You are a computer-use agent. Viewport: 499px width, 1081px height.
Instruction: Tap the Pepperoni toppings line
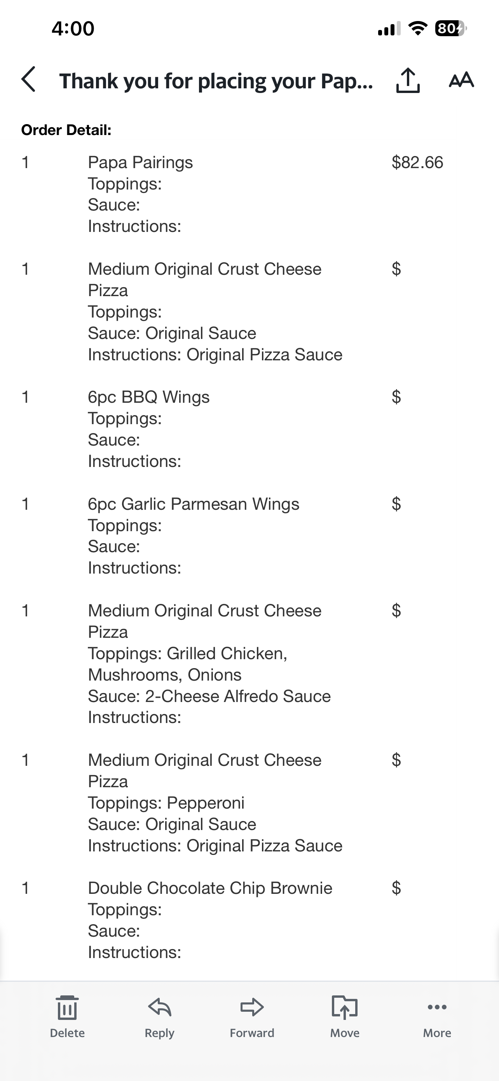[x=166, y=803]
